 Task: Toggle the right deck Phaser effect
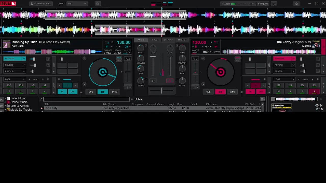coord(282,71)
